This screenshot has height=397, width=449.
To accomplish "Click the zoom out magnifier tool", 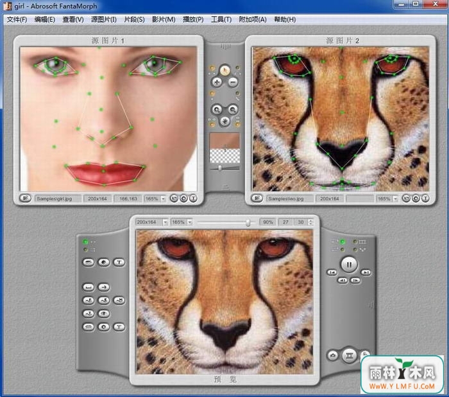I will [233, 109].
